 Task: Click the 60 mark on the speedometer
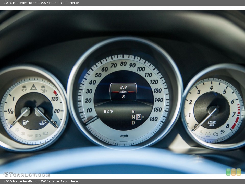click(105, 69)
